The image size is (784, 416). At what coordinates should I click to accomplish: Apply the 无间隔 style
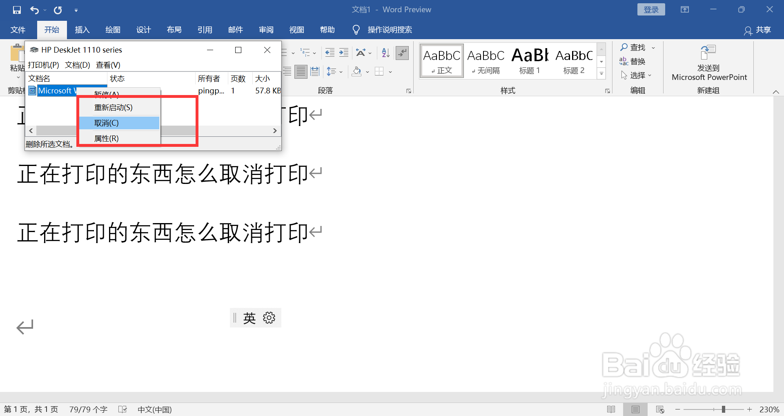click(486, 61)
